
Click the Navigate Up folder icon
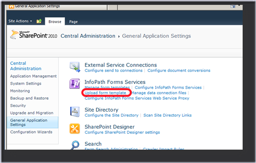[39, 21]
